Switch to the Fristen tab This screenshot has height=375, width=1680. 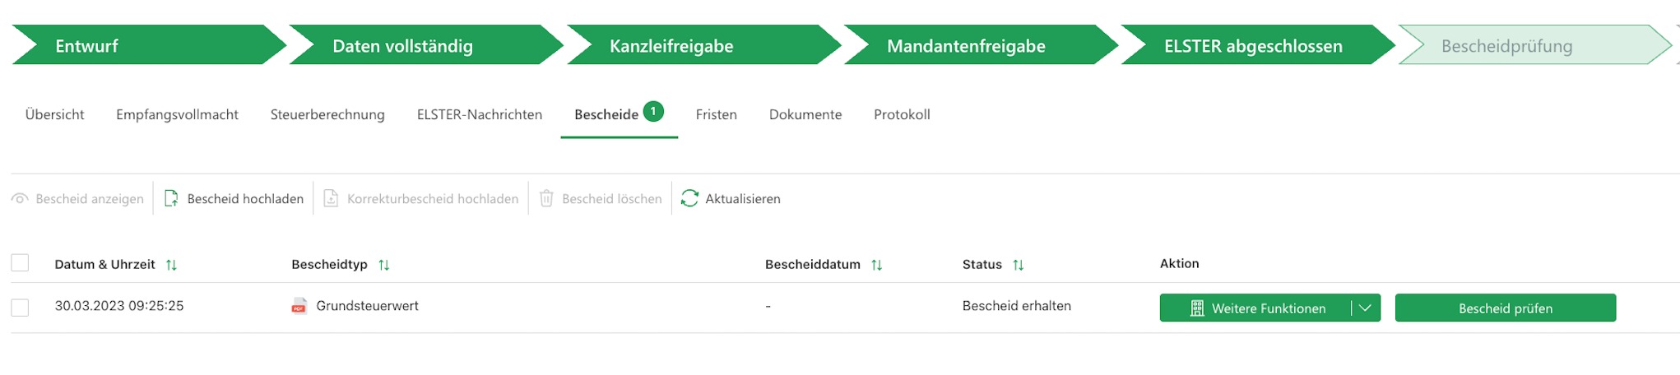(x=716, y=114)
